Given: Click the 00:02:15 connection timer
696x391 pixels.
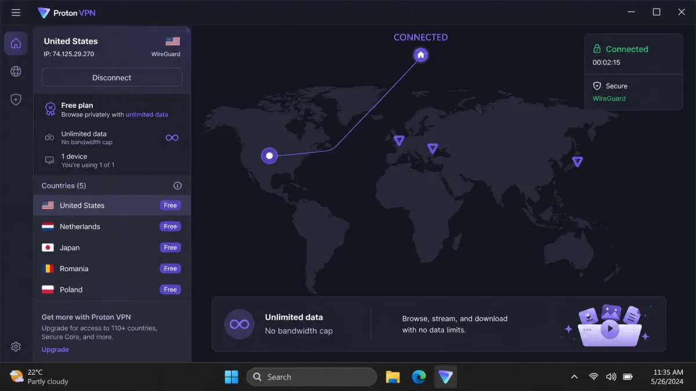Looking at the screenshot, I should pos(606,63).
